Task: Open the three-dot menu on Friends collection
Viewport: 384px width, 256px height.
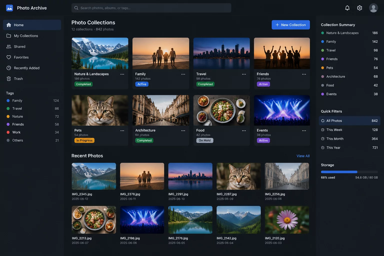Action: click(x=304, y=74)
